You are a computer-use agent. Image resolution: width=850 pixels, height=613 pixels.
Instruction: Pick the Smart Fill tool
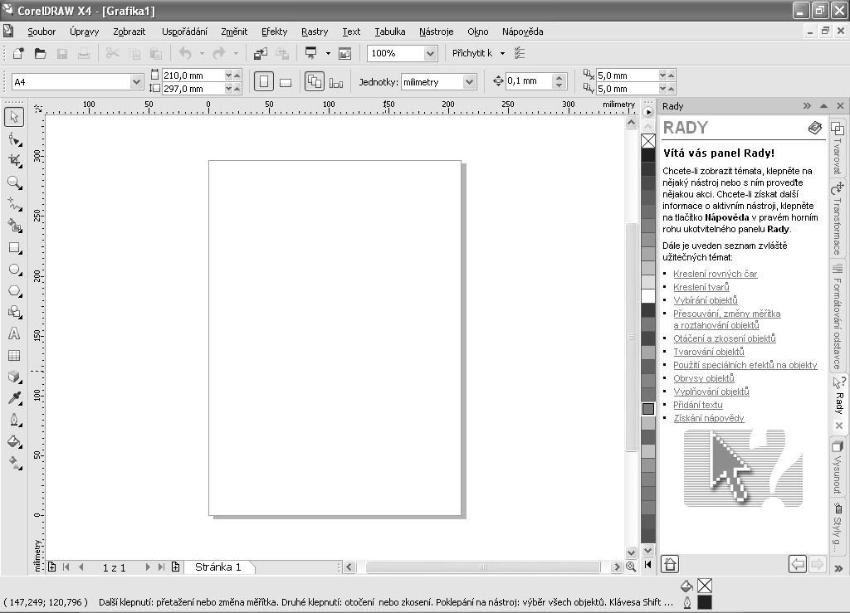coord(15,226)
